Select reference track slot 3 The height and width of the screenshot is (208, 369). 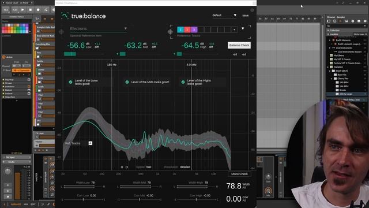(194, 29)
